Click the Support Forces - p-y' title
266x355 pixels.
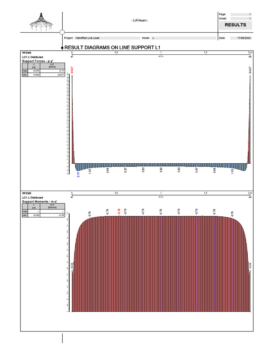tap(37, 61)
